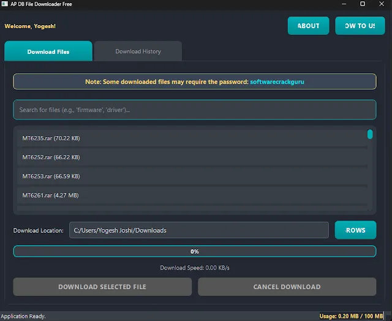Focus the search for files field
The height and width of the screenshot is (321, 392).
pos(195,110)
